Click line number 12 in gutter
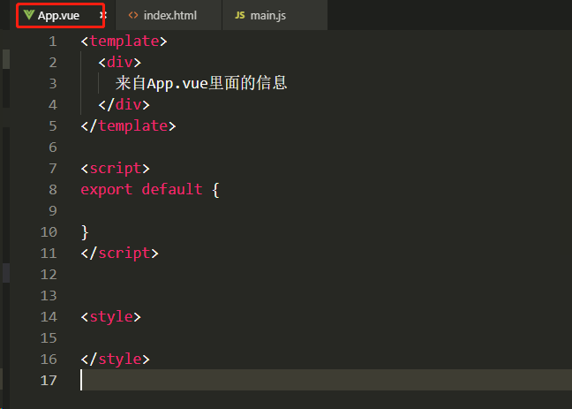 49,274
